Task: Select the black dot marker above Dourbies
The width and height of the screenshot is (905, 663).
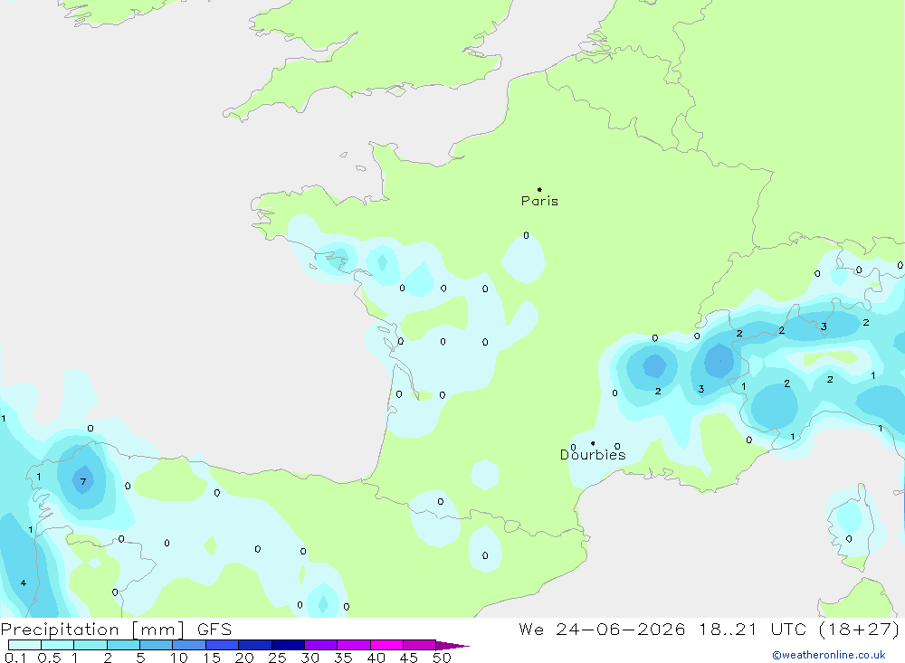Action: click(x=593, y=443)
